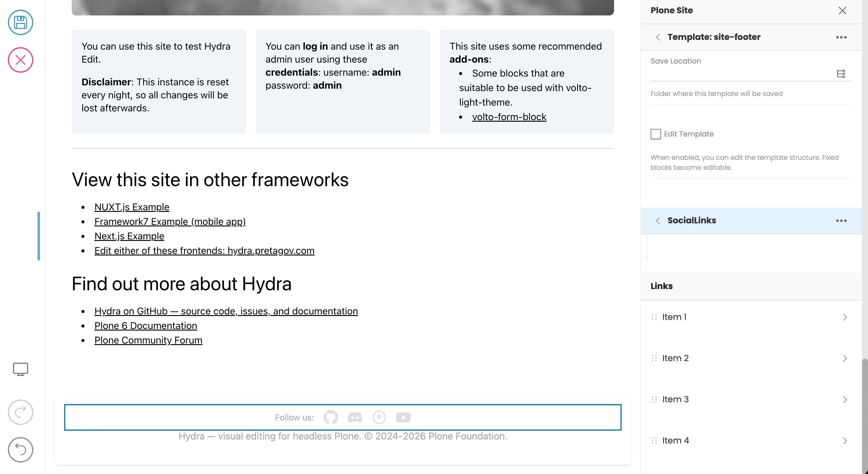868x474 pixels.
Task: Click the redo arrow icon
Action: point(21,412)
